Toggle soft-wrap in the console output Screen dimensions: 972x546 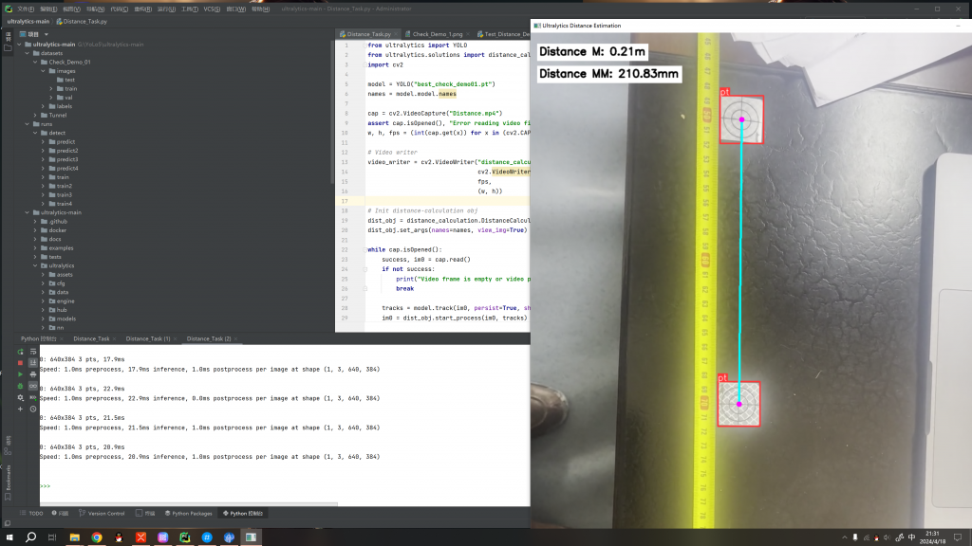pos(33,351)
